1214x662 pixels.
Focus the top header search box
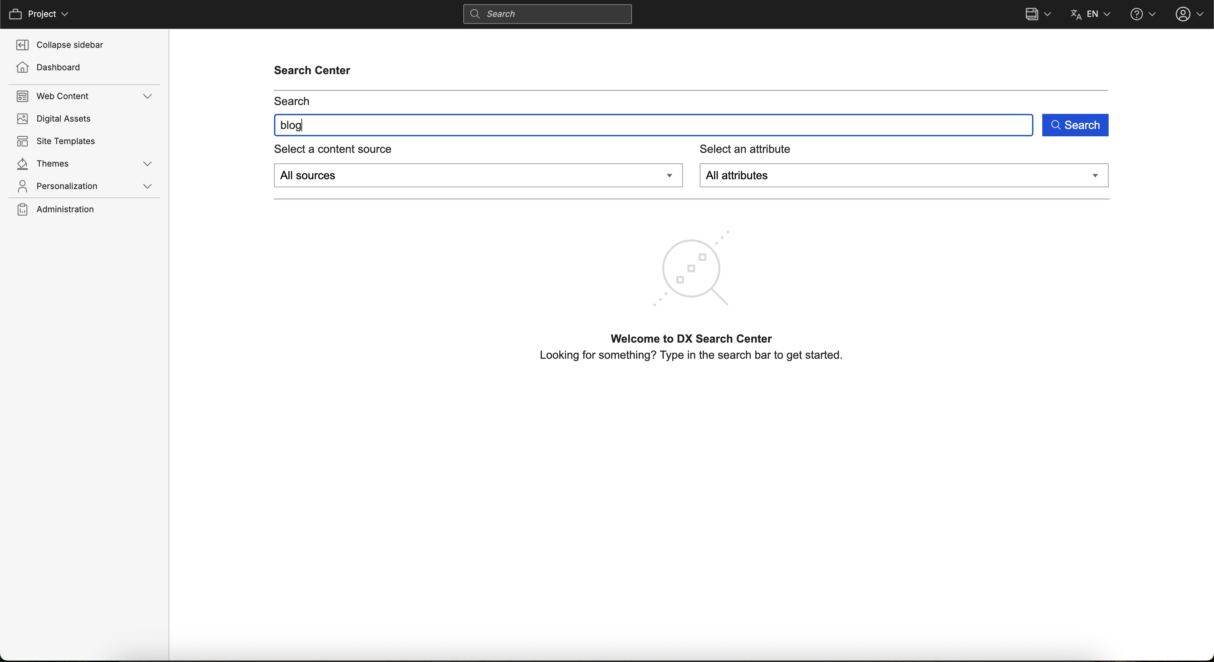547,14
